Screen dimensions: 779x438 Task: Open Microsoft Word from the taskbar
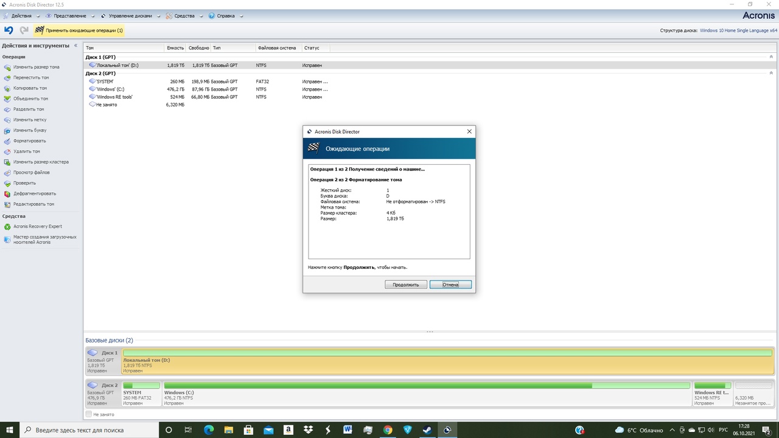(x=348, y=430)
